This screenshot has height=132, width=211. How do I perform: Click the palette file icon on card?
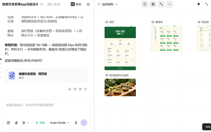12,75
